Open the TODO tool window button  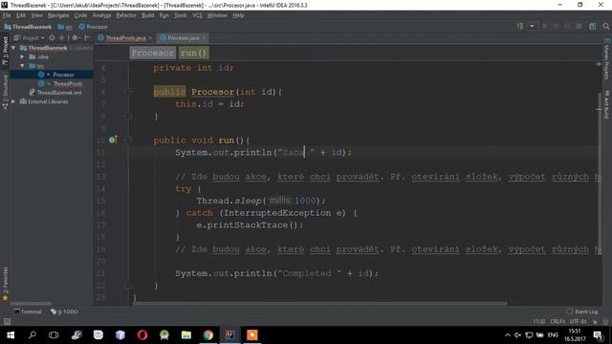pos(64,312)
